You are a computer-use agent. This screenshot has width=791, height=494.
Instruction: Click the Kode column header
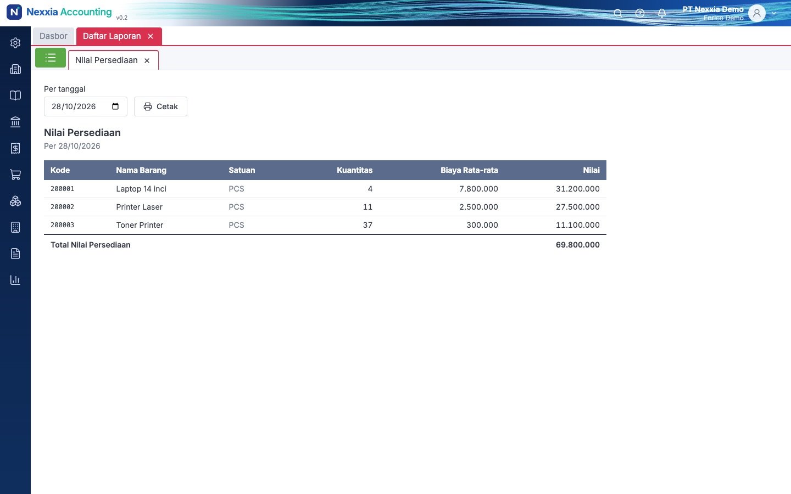pyautogui.click(x=60, y=170)
